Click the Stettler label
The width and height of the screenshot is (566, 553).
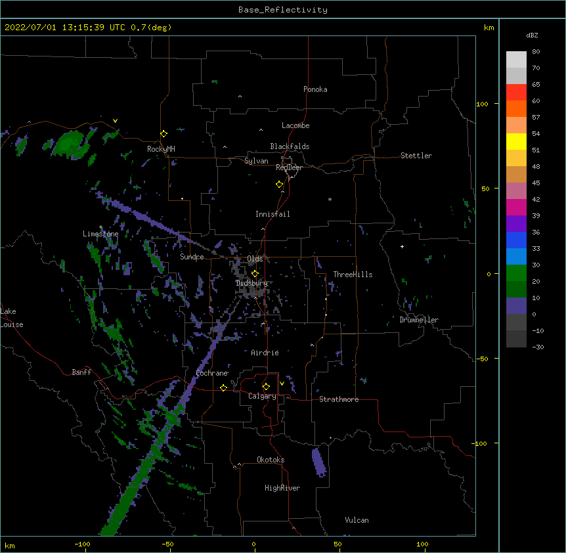[x=416, y=156]
